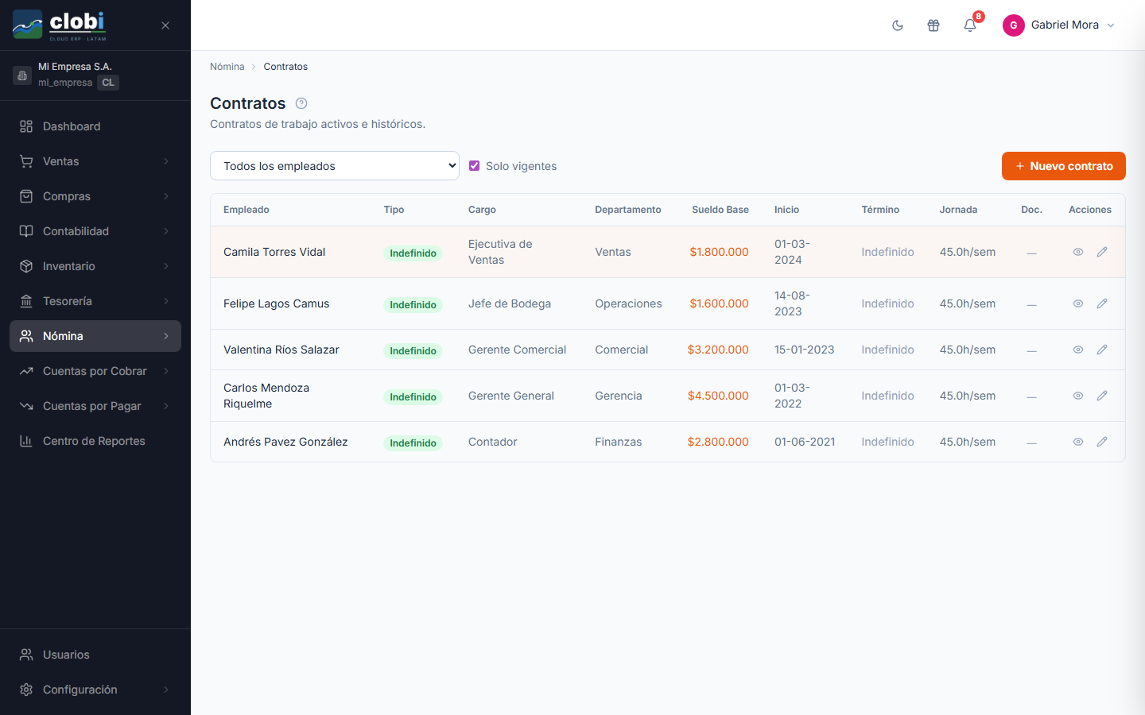Open Todos los empleados dropdown
This screenshot has height=715, width=1145.
(x=335, y=166)
